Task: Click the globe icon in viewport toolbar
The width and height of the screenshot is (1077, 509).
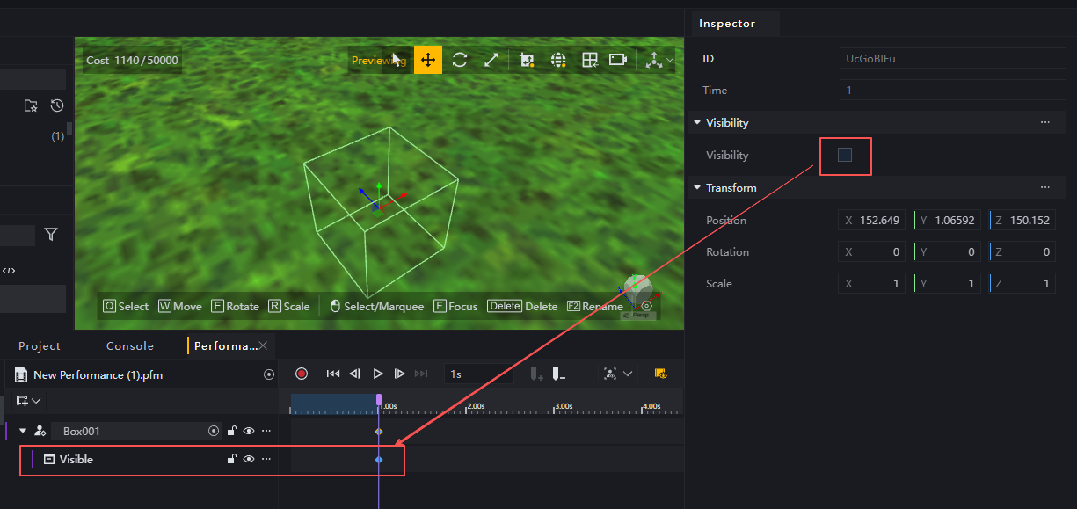Action: 557,60
